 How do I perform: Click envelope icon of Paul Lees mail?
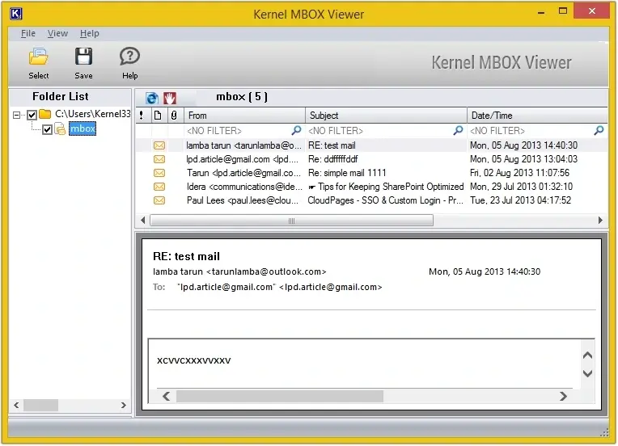coord(159,200)
